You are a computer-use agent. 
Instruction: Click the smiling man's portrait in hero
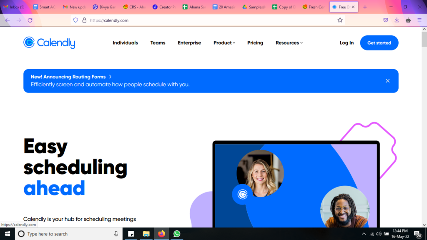click(x=345, y=207)
